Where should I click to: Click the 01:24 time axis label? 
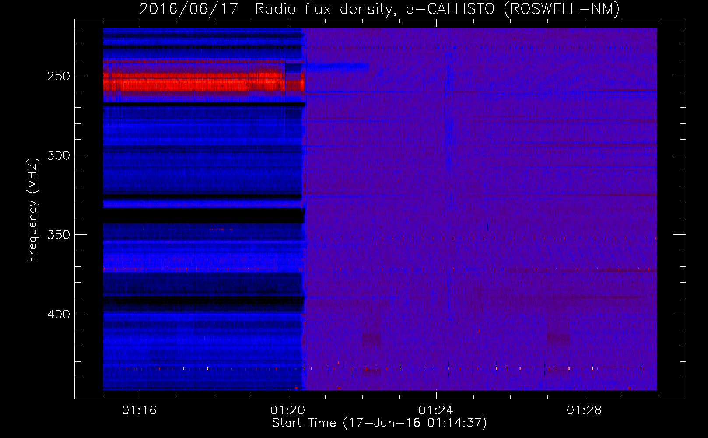point(436,410)
